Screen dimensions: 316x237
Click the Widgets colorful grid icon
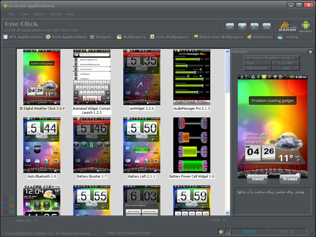(x=92, y=37)
